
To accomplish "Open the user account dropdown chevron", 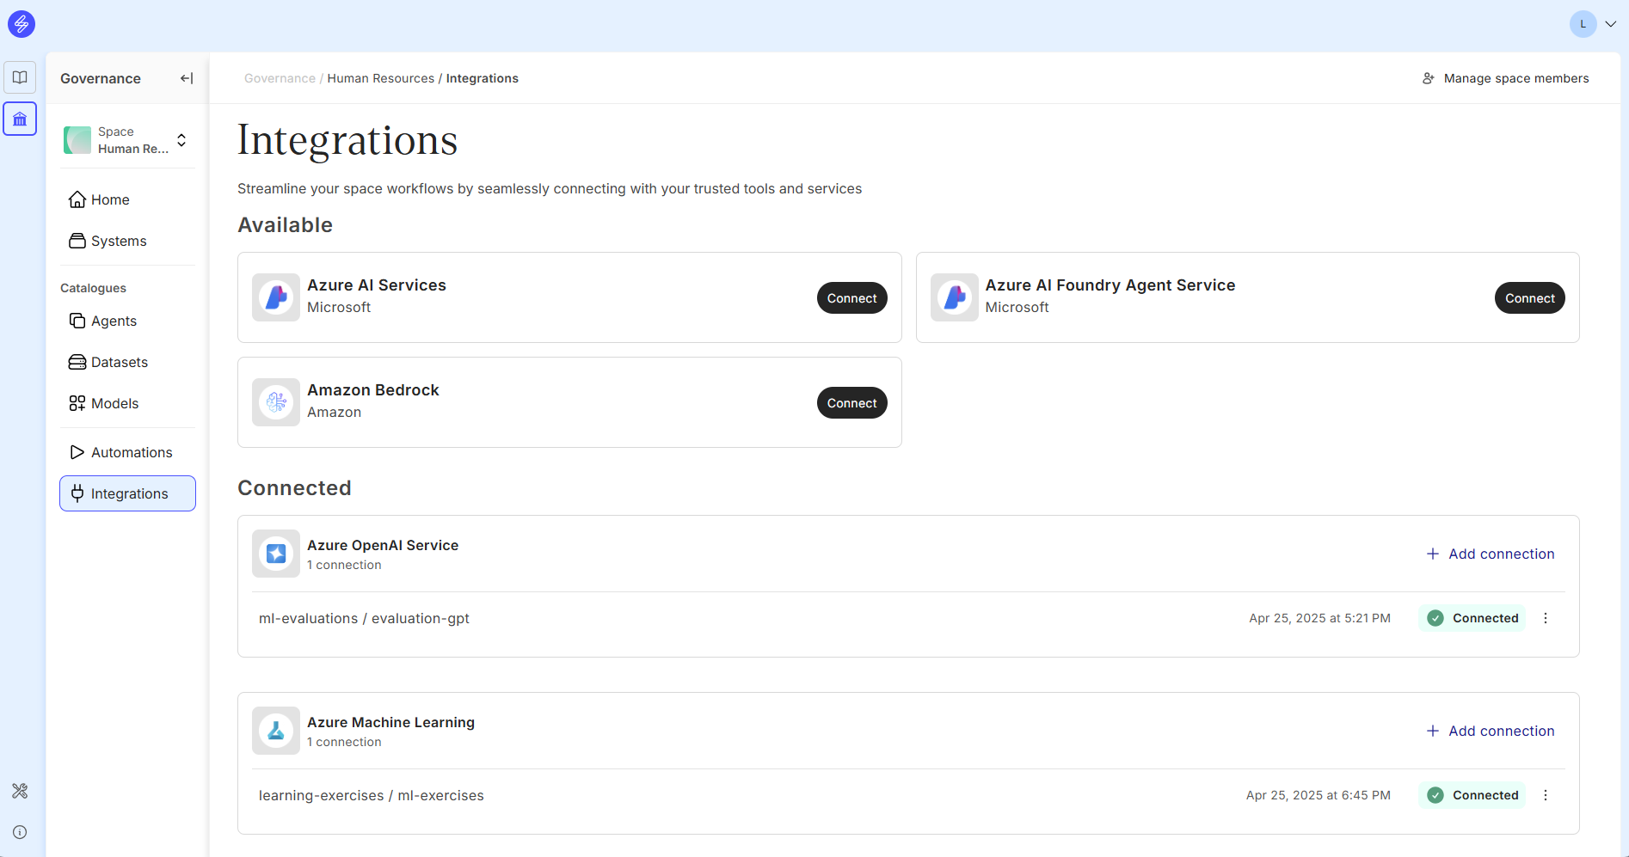I will pos(1610,24).
